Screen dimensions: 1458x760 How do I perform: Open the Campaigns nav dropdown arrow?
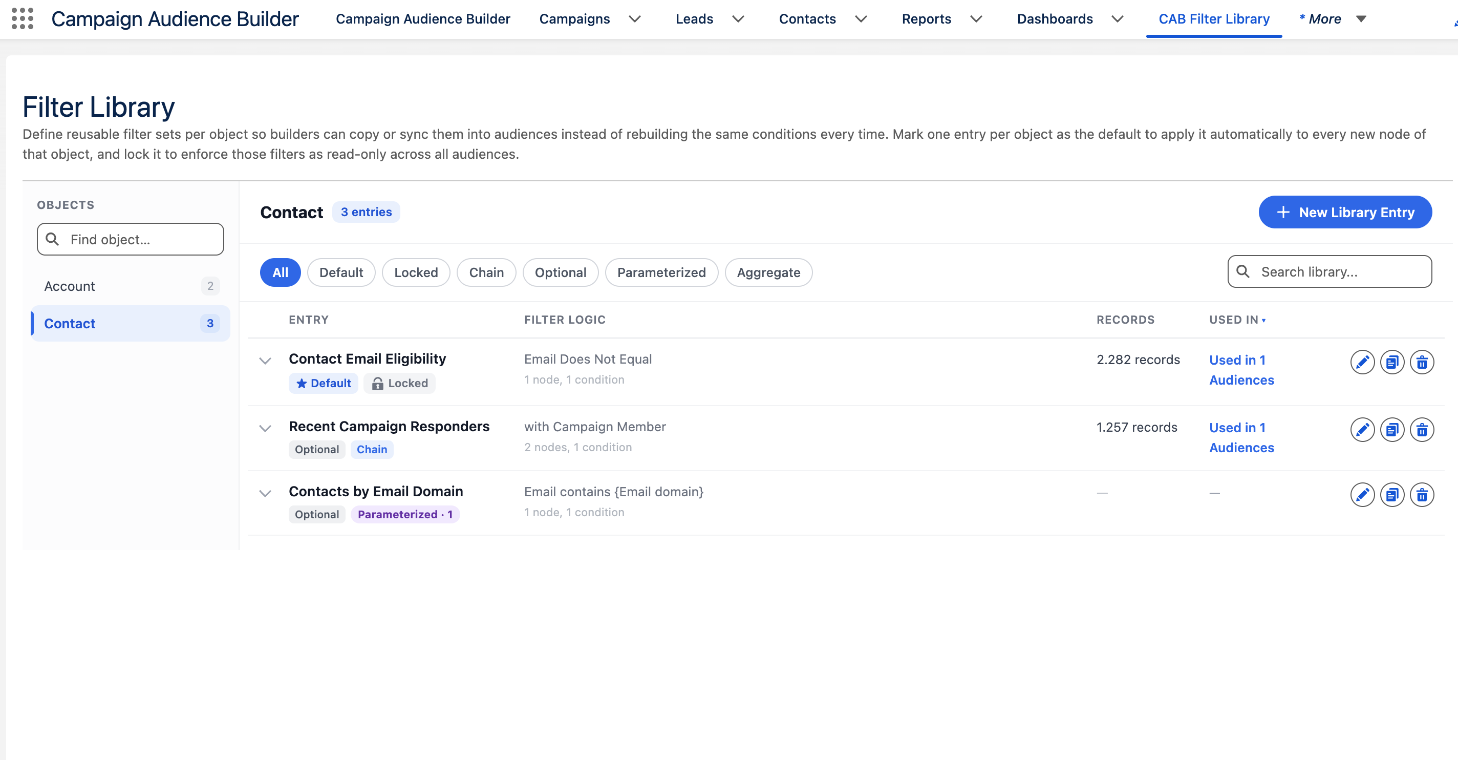(x=634, y=18)
